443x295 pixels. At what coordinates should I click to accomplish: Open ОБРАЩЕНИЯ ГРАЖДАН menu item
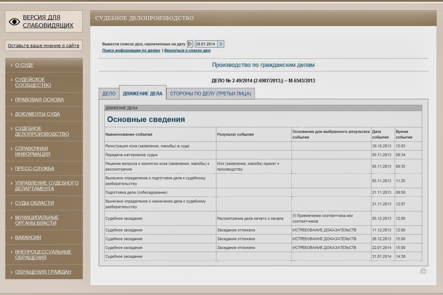point(43,272)
